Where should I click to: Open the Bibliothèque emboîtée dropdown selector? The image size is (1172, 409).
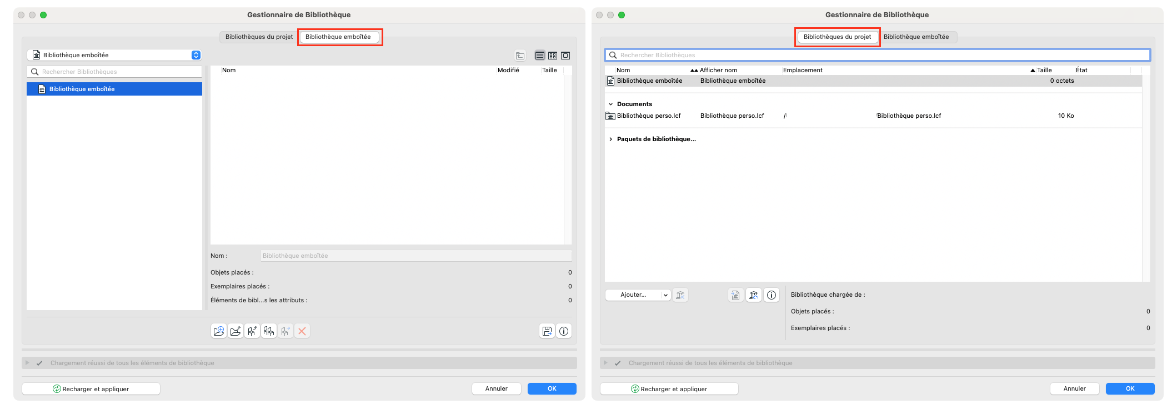pyautogui.click(x=114, y=55)
